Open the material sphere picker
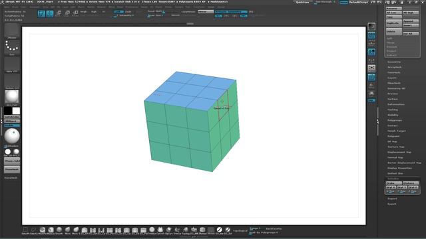Image resolution: width=426 pixels, height=239 pixels. coord(12,98)
